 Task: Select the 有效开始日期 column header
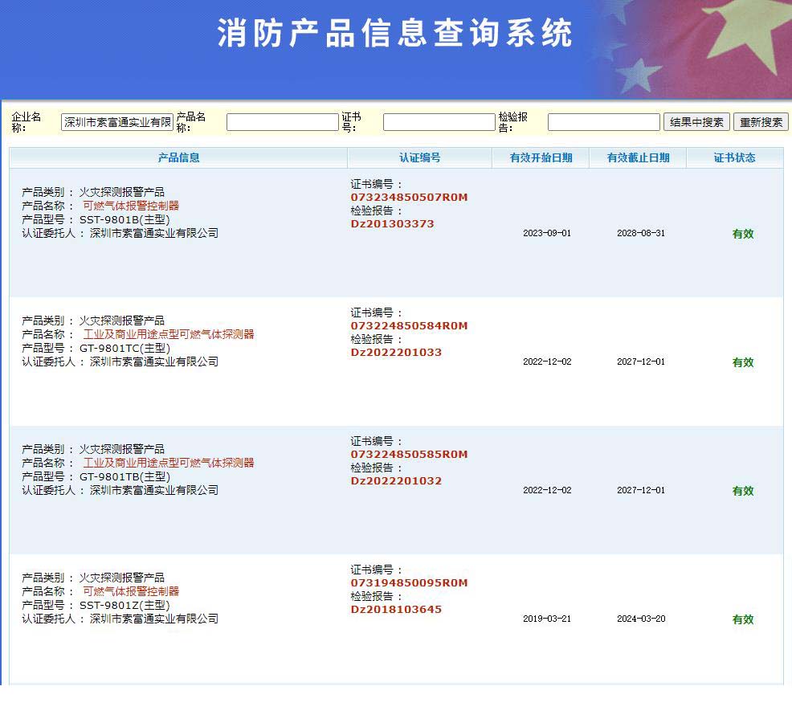tap(541, 157)
